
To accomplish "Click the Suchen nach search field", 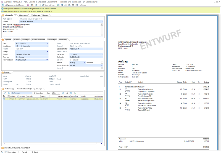I will pyautogui.click(x=22, y=93).
